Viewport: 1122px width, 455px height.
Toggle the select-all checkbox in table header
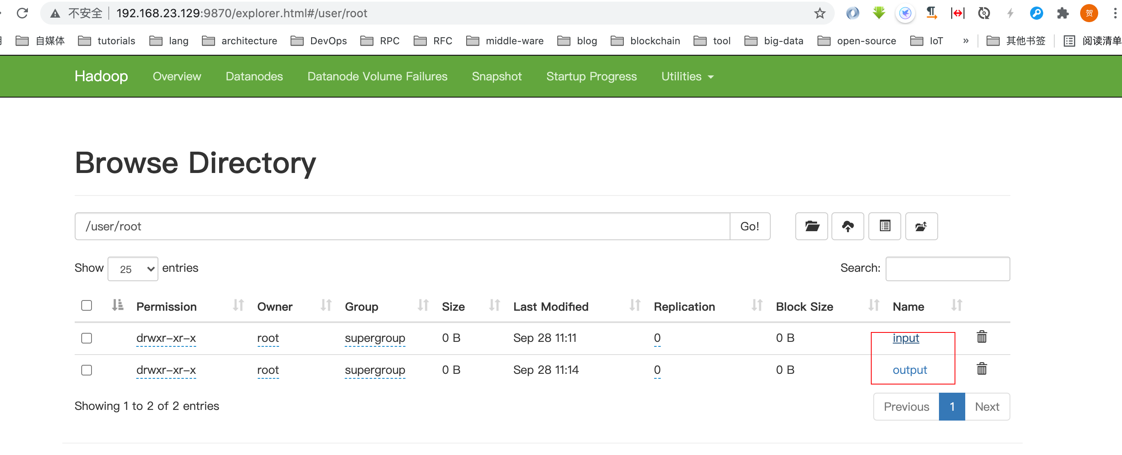[x=87, y=305]
